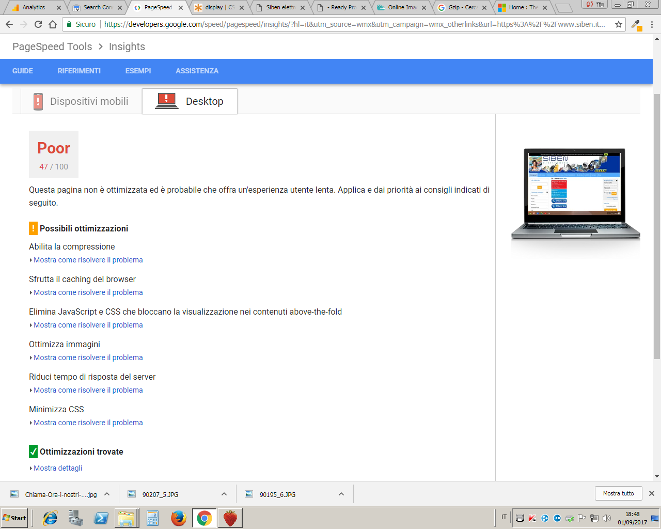
Task: Open the Action Center flag tray icon
Action: [582, 518]
